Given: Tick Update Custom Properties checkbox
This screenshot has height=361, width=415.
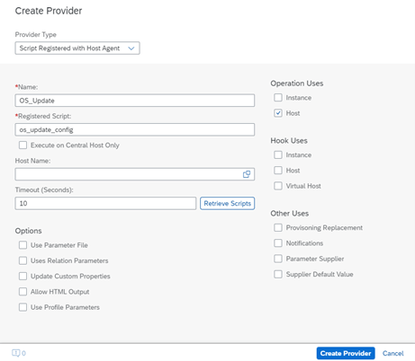Looking at the screenshot, I should pos(23,277).
